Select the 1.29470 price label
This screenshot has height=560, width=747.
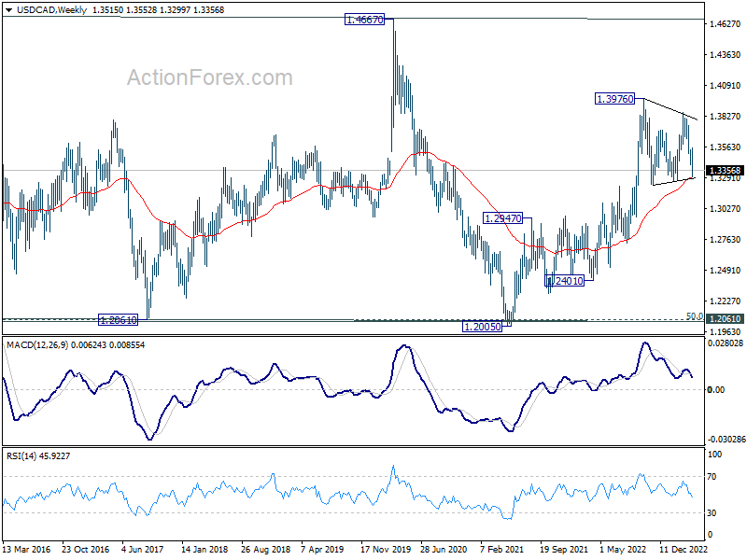[502, 218]
